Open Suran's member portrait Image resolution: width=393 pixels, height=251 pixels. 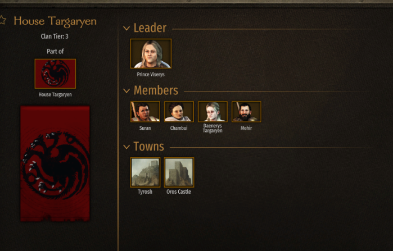pos(145,112)
